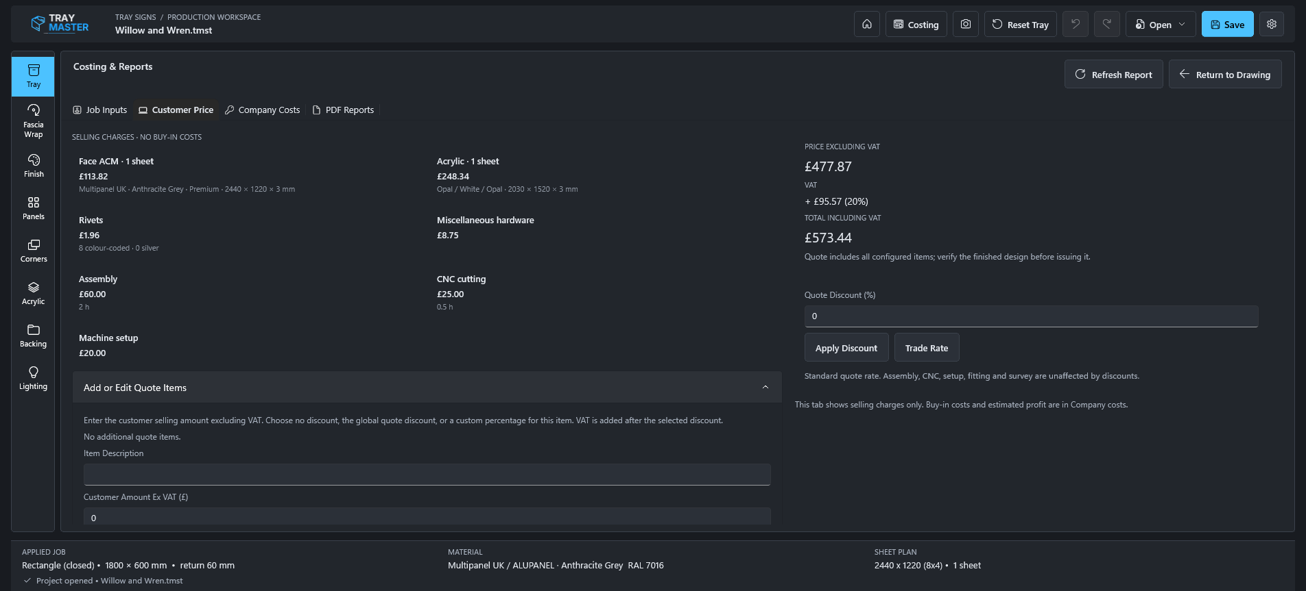Focus the Quote Discount (%) field

coord(1031,316)
